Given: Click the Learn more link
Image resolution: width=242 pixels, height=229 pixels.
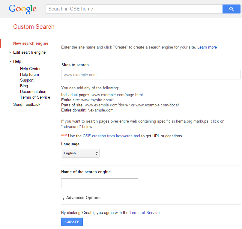Looking at the screenshot, I should pyautogui.click(x=207, y=47).
